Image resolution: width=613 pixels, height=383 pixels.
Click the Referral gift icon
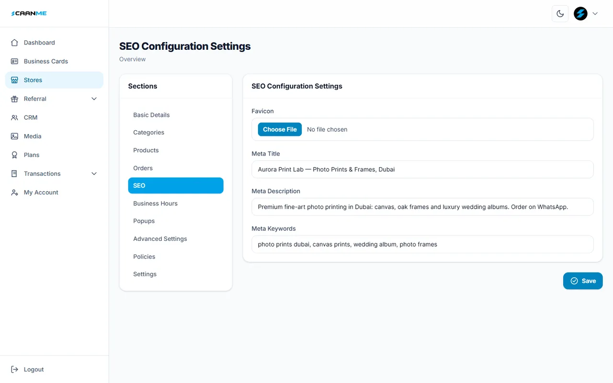tap(14, 99)
